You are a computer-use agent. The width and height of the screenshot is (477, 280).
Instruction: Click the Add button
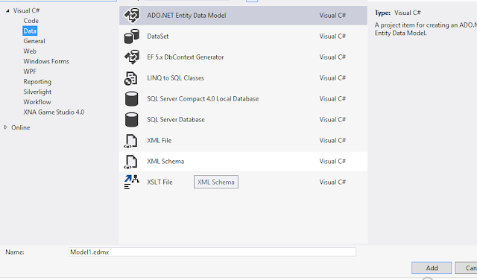(432, 268)
